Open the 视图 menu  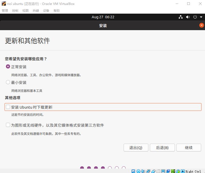point(25,11)
